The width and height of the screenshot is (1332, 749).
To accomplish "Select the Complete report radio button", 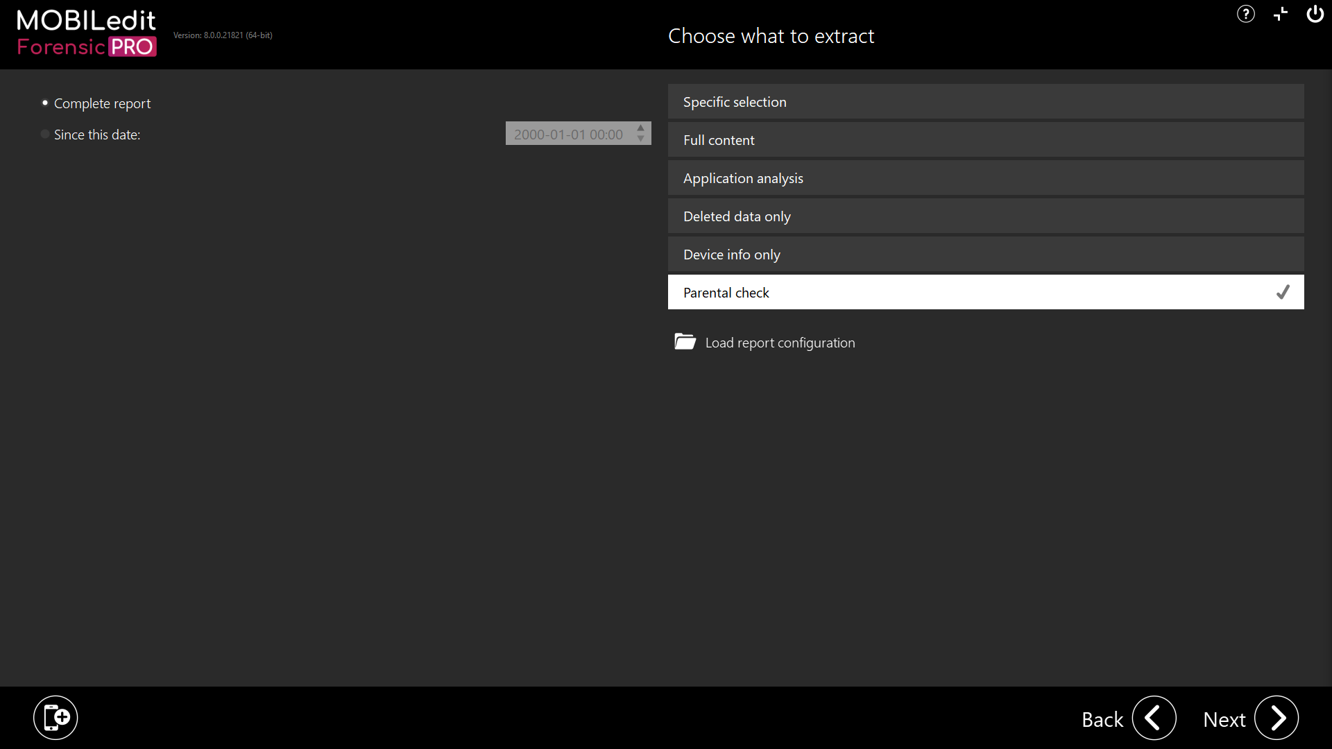I will tap(45, 103).
